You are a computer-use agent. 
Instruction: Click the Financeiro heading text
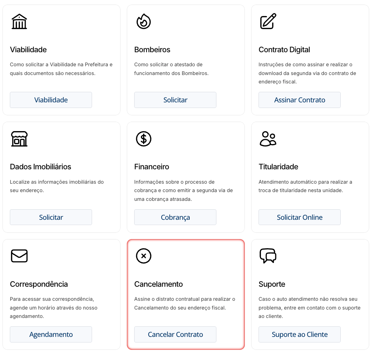tap(151, 167)
